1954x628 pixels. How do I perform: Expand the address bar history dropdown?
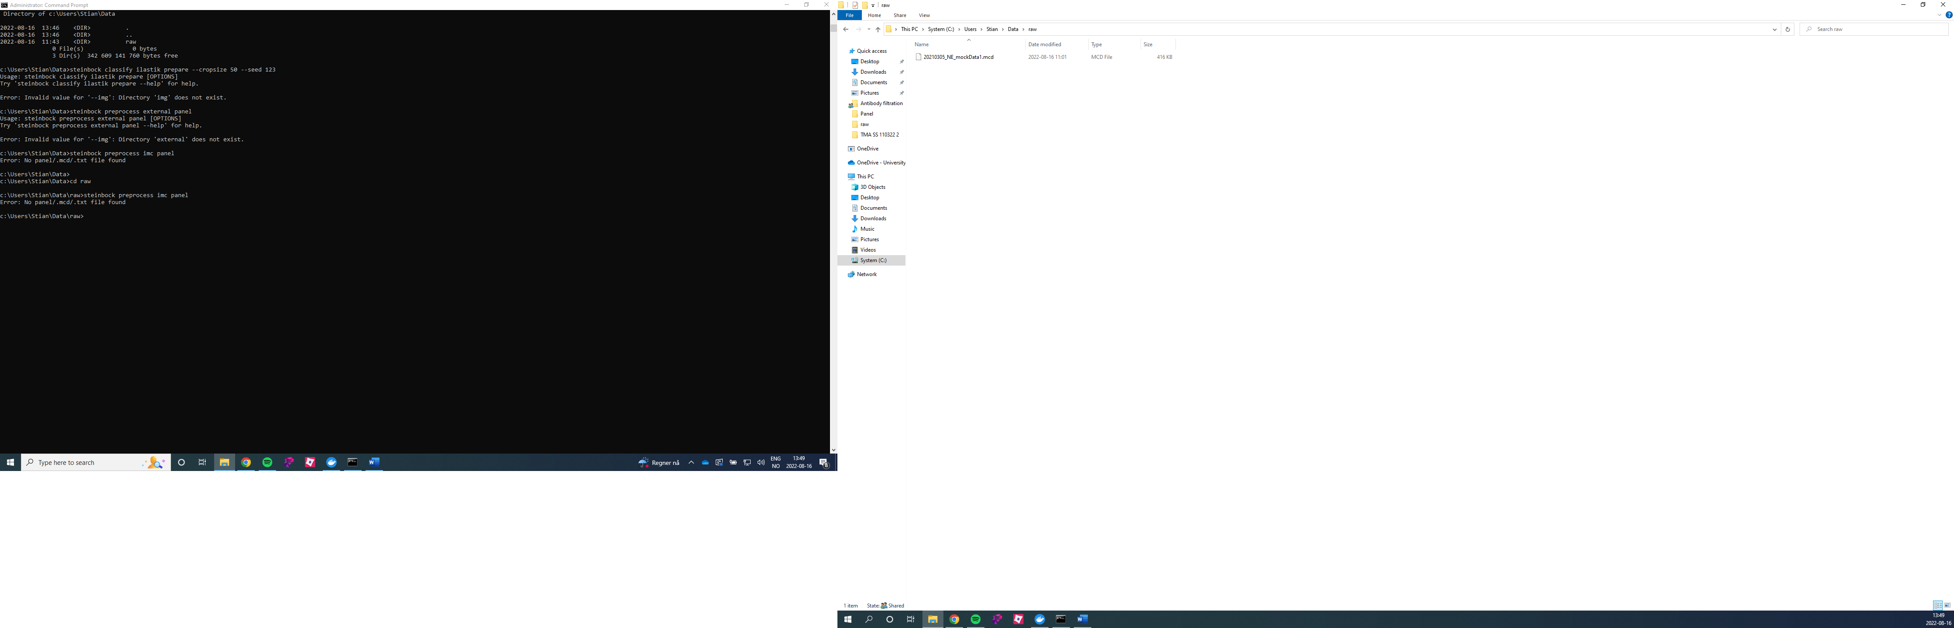pyautogui.click(x=1774, y=30)
